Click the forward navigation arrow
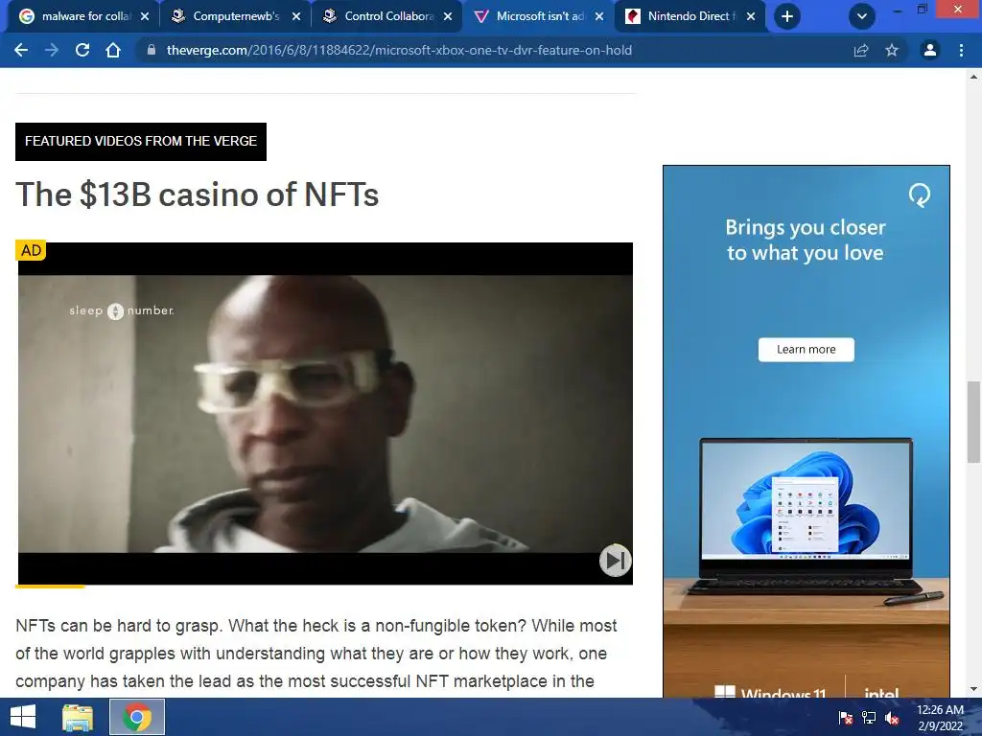This screenshot has height=736, width=982. click(52, 50)
